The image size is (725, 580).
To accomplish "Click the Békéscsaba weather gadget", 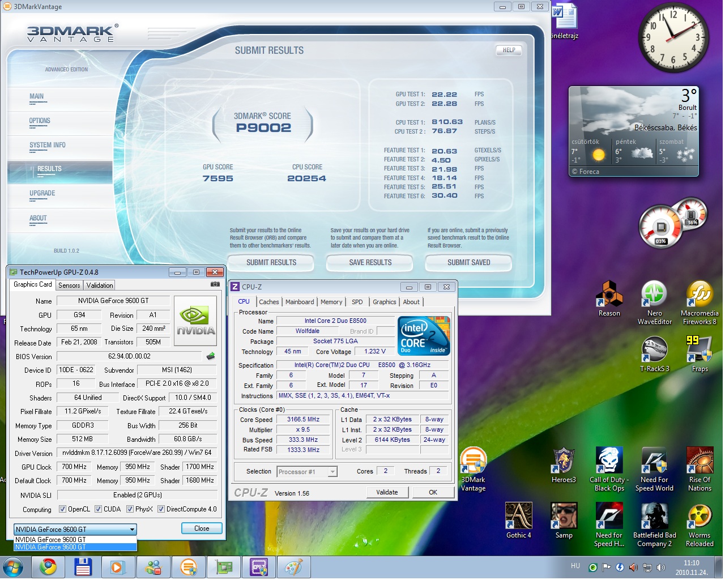I will (x=634, y=131).
